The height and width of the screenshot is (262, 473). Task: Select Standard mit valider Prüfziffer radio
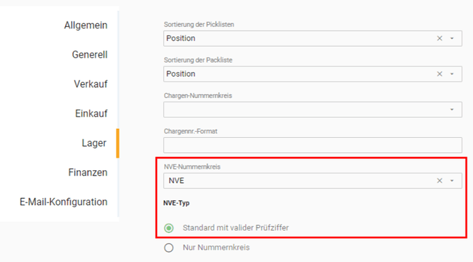pos(169,228)
